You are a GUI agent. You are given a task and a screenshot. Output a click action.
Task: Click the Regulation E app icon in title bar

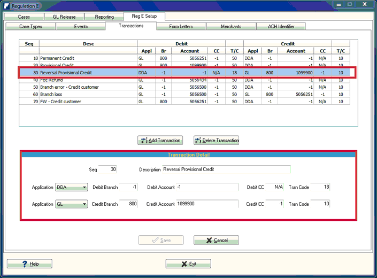point(6,5)
